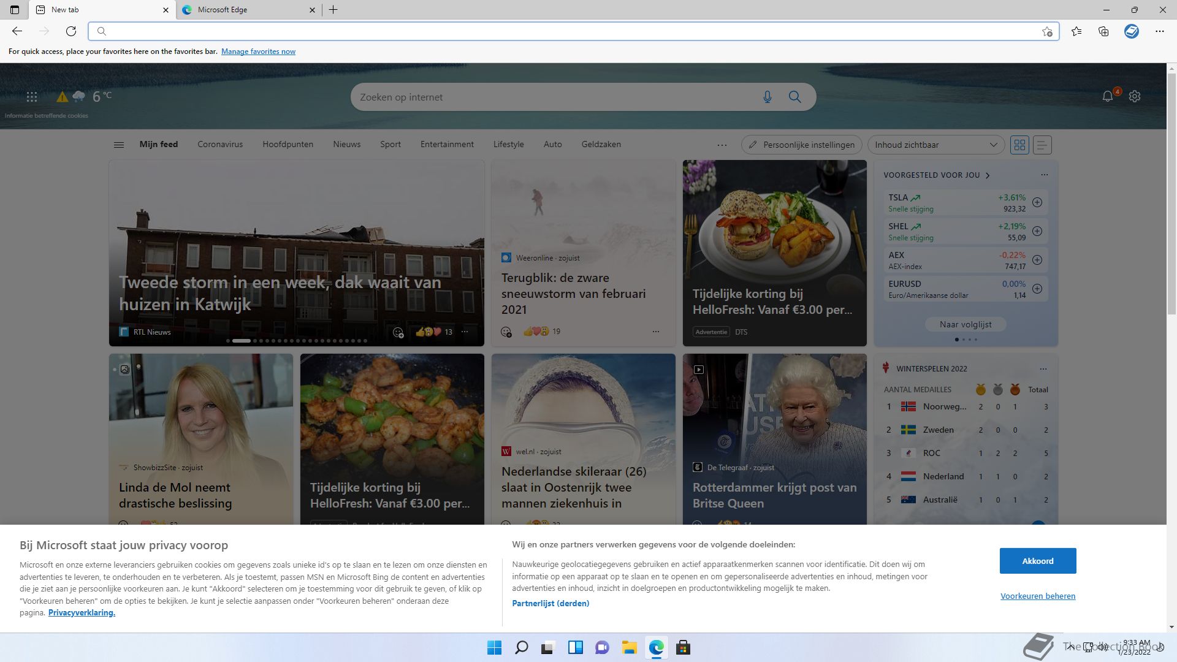1177x662 pixels.
Task: Switch feed to grid view
Action: point(1020,145)
